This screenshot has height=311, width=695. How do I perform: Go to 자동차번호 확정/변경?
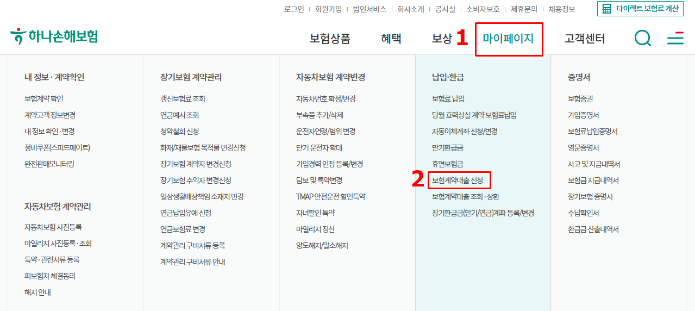[326, 99]
